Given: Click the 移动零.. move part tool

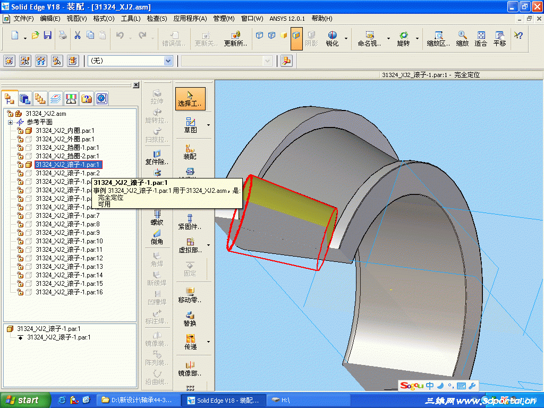Looking at the screenshot, I should [190, 295].
